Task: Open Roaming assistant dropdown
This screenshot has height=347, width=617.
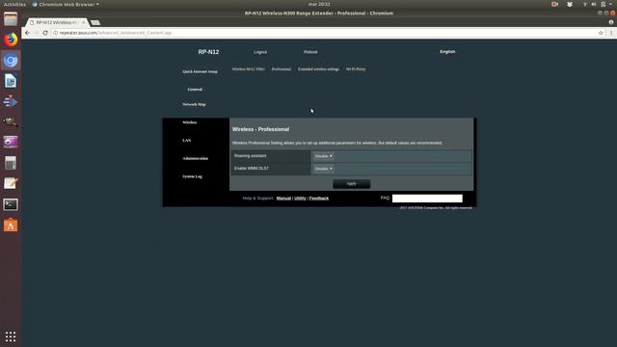Action: 324,156
